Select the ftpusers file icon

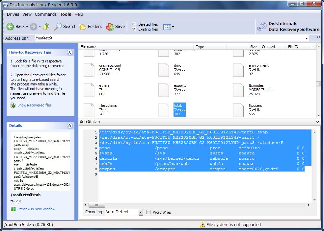[x=238, y=110]
